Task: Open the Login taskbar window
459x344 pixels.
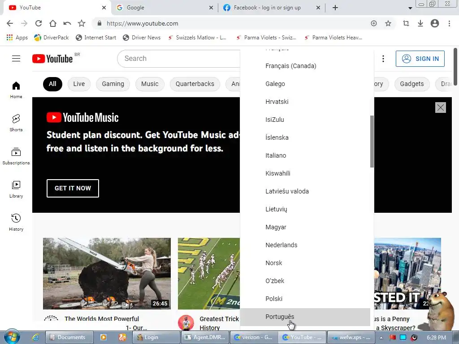Action: (x=156, y=337)
